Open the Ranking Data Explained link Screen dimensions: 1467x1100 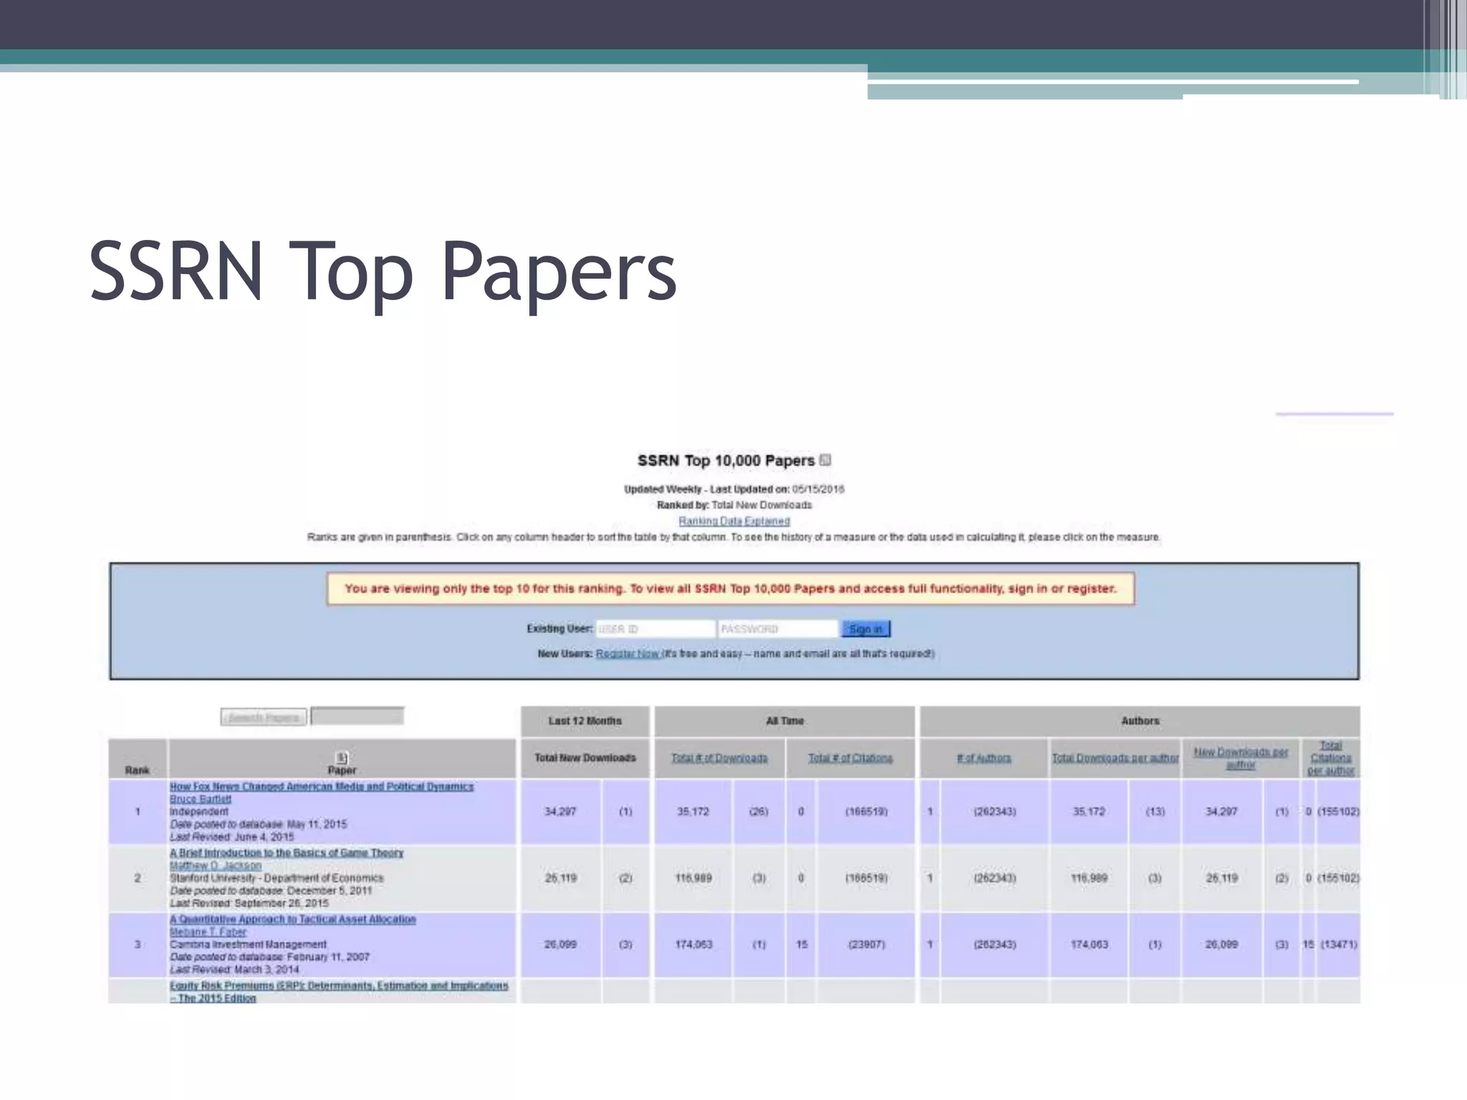click(x=734, y=521)
